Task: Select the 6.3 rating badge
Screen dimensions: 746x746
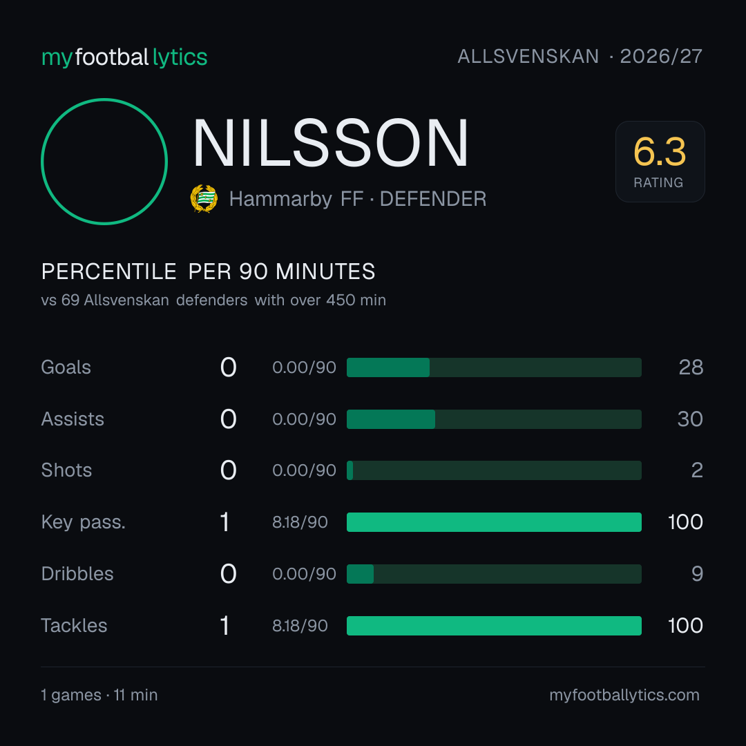Action: pos(660,162)
